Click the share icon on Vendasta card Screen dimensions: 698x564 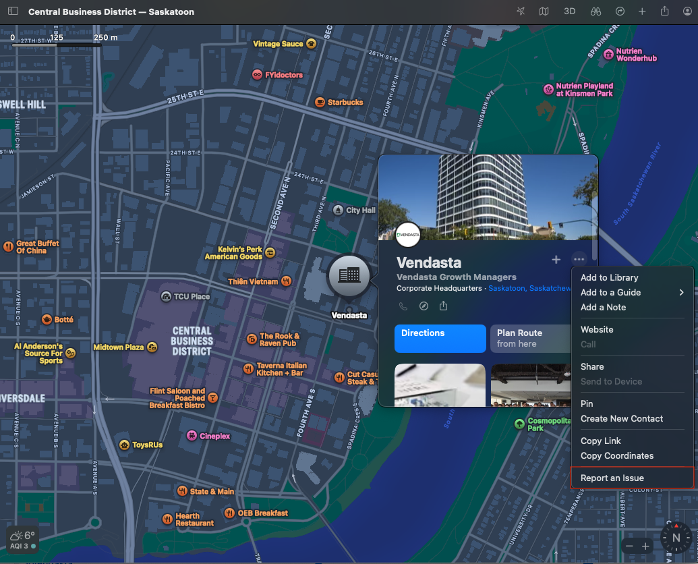(443, 306)
